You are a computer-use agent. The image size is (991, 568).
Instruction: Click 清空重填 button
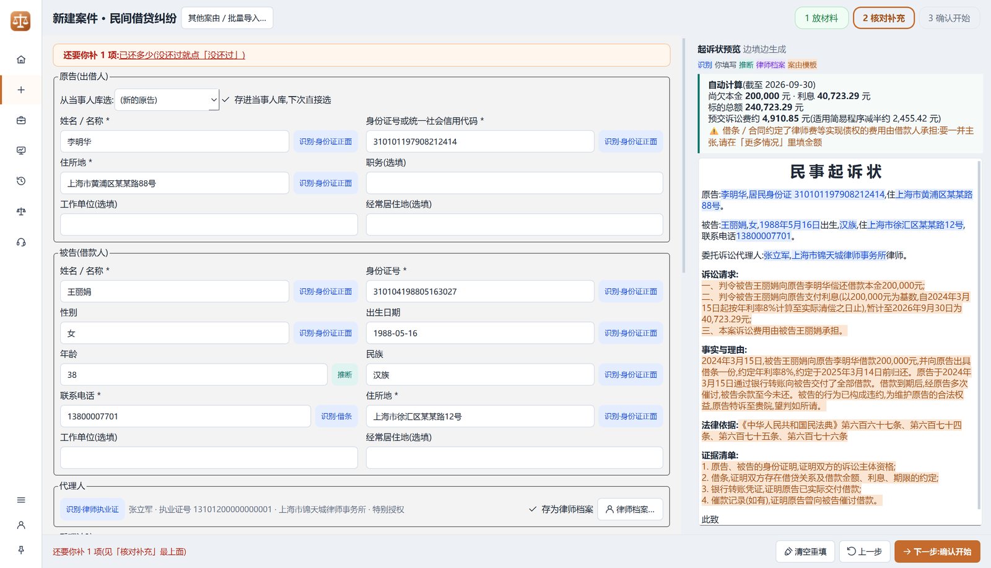click(805, 551)
